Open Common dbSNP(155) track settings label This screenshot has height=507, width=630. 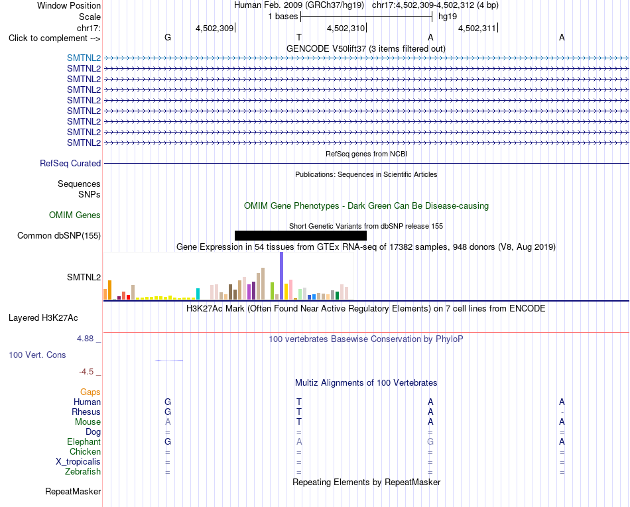(x=58, y=236)
